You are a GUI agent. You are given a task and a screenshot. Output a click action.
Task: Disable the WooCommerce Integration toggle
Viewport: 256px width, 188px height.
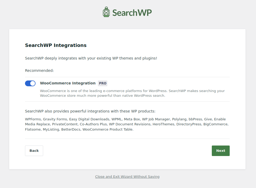point(30,83)
